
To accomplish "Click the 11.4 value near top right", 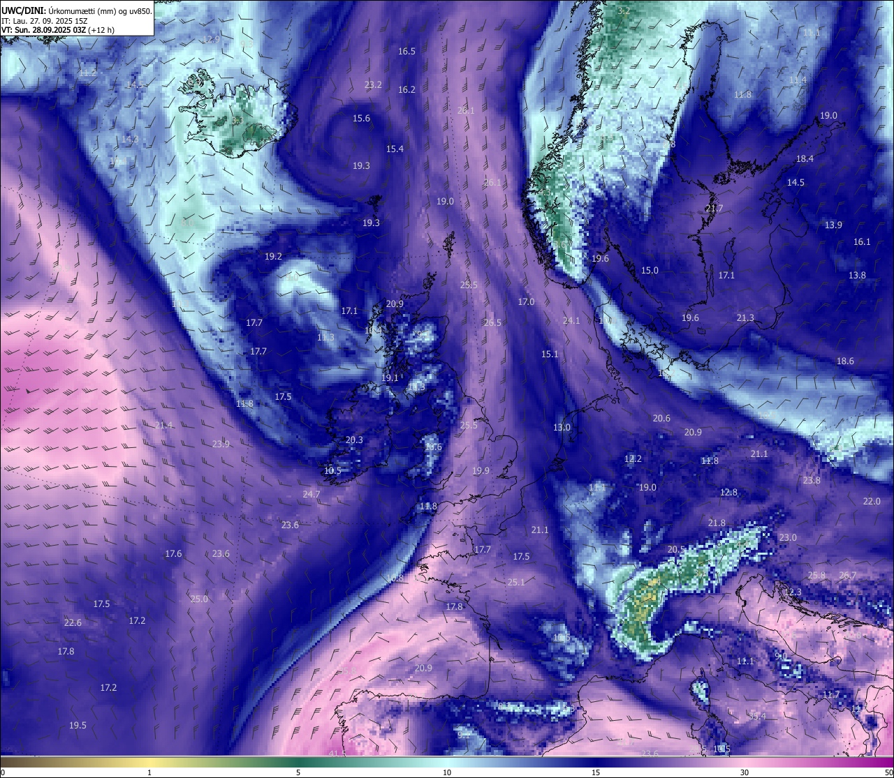I will point(798,81).
